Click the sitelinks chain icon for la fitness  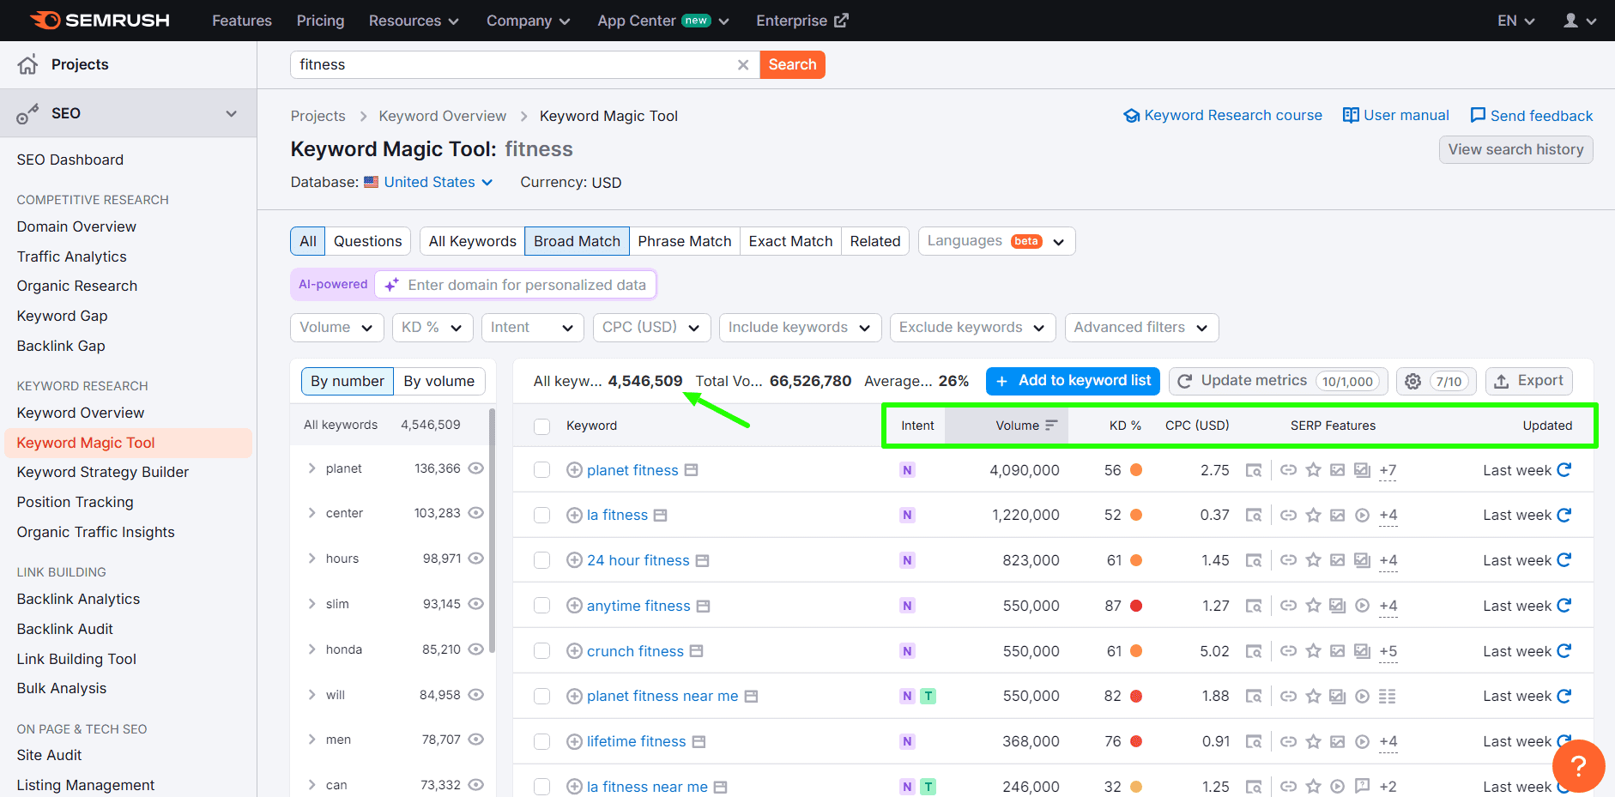(x=1288, y=515)
